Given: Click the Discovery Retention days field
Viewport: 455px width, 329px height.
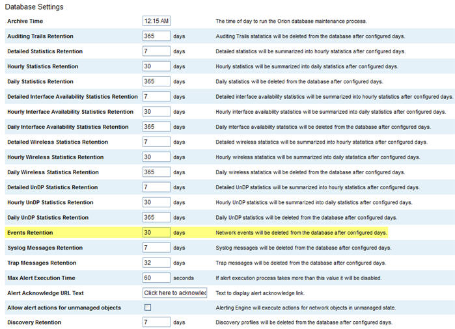Looking at the screenshot, I should click(156, 322).
